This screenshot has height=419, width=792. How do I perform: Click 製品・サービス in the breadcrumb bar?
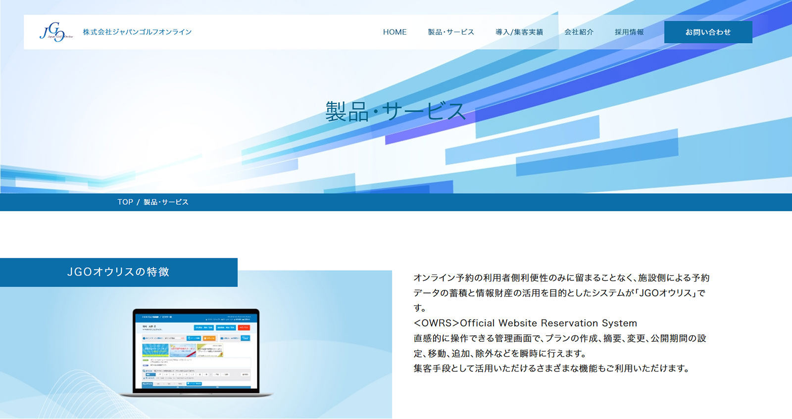click(x=166, y=202)
